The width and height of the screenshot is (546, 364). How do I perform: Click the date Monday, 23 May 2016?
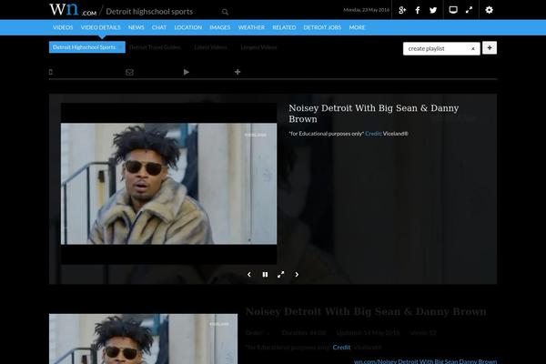coord(367,10)
